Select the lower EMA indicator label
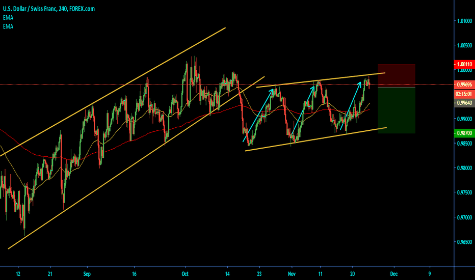This screenshot has width=475, height=280. coord(8,26)
